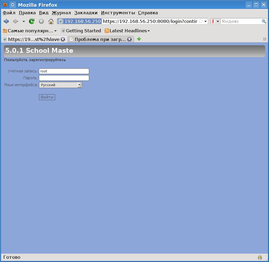Screen dimensions: 269x262
Task: Click the green Reload page icon
Action: [32, 21]
